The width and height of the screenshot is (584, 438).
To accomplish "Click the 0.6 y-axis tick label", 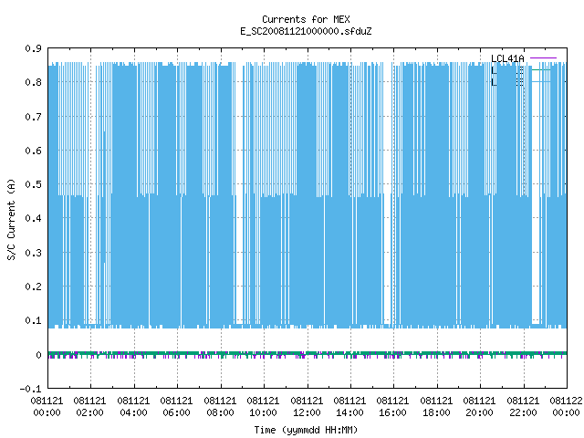I will click(33, 151).
